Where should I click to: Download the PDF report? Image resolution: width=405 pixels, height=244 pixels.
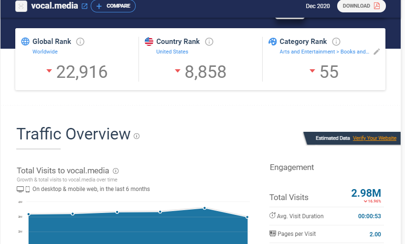(361, 6)
